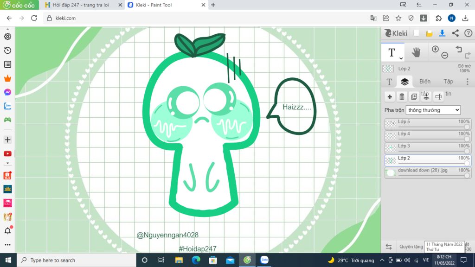475x267 pixels.
Task: Open Zalo app from the taskbar
Action: (x=264, y=261)
